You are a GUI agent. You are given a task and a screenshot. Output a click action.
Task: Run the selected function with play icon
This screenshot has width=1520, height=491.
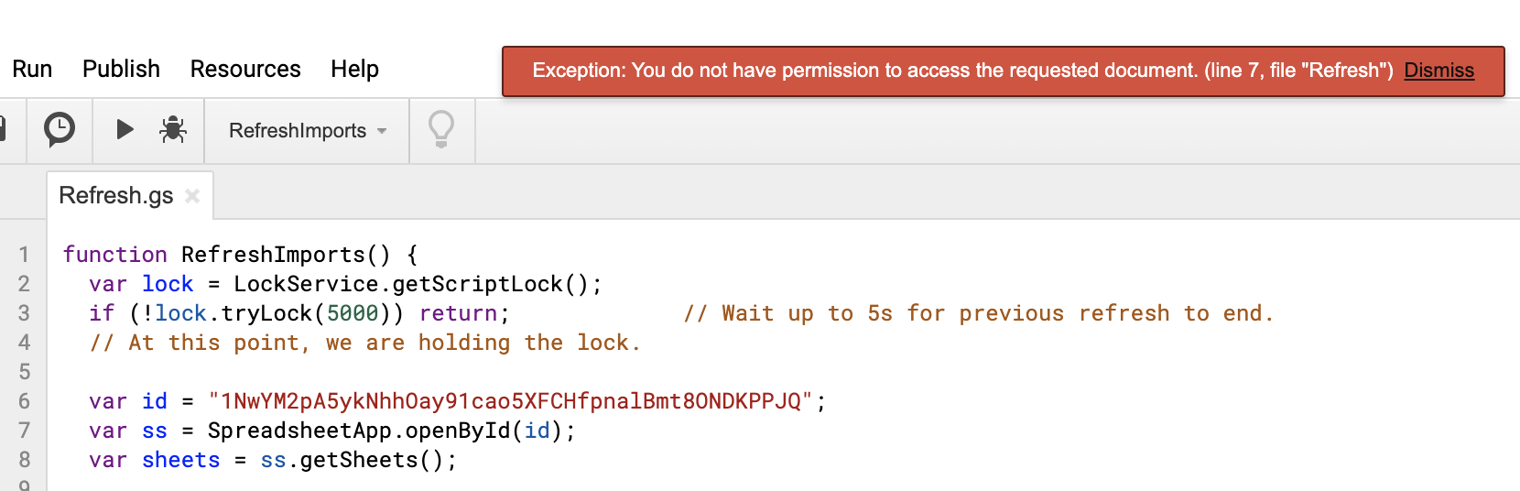pyautogui.click(x=125, y=130)
